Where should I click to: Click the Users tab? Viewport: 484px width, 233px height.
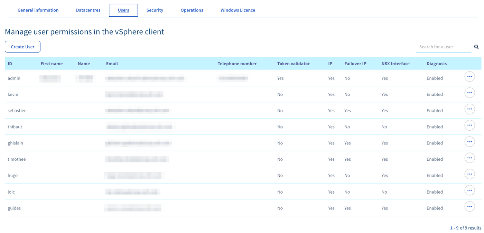click(123, 10)
